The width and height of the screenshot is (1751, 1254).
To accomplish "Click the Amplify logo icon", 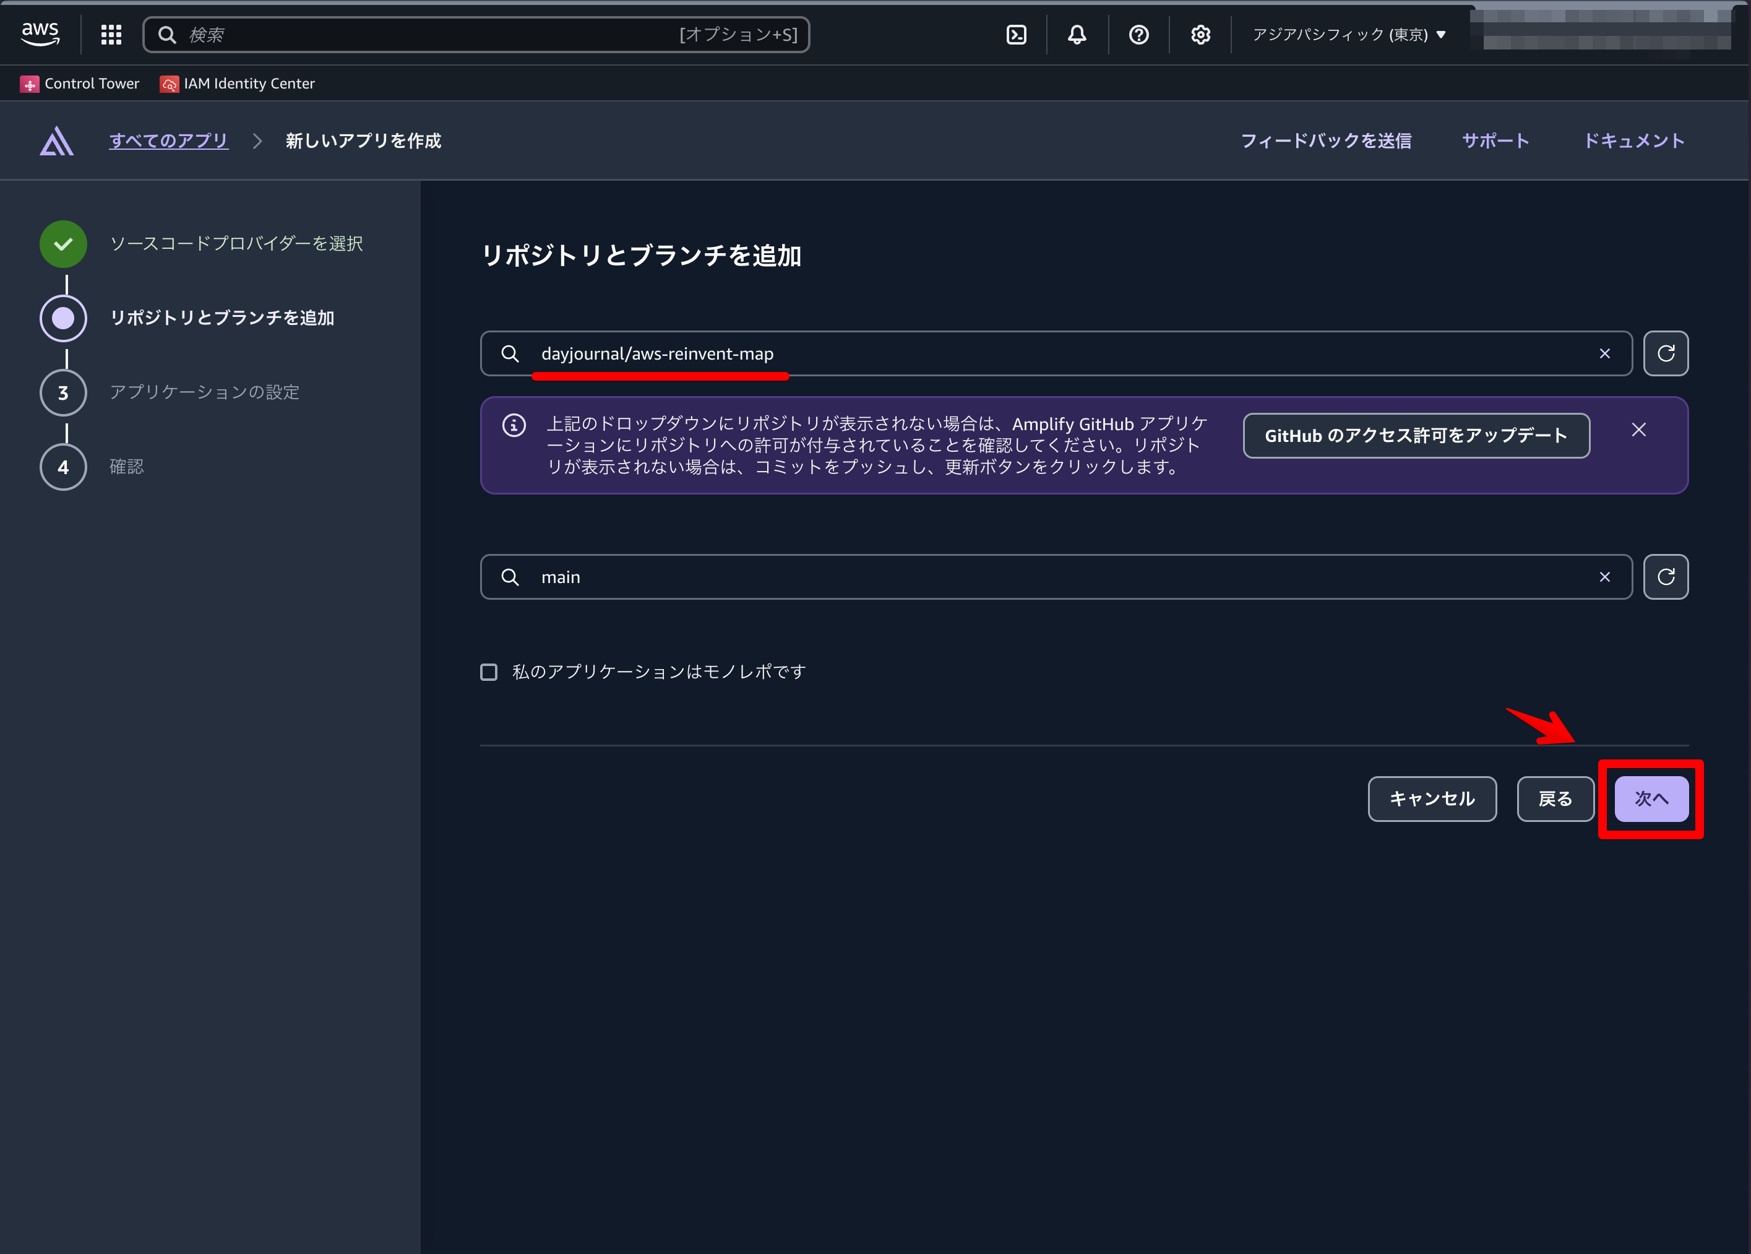I will point(56,141).
